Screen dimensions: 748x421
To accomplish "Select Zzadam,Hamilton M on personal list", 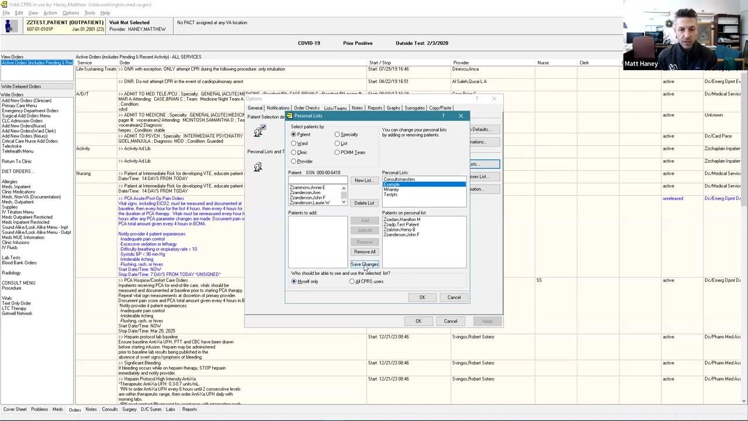I will tap(402, 219).
